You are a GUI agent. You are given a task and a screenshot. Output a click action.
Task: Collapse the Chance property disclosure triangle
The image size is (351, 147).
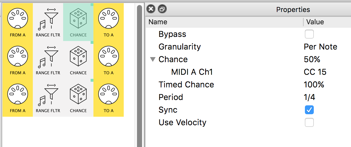point(153,60)
